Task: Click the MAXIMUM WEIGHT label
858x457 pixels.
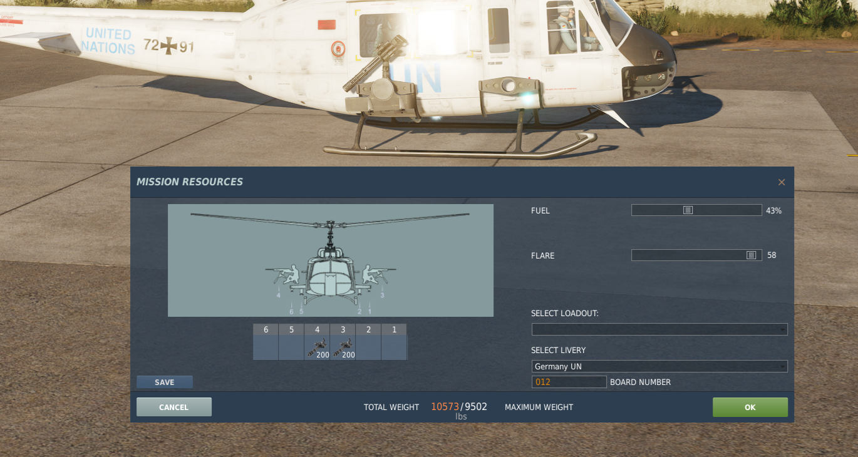Action: pos(539,408)
